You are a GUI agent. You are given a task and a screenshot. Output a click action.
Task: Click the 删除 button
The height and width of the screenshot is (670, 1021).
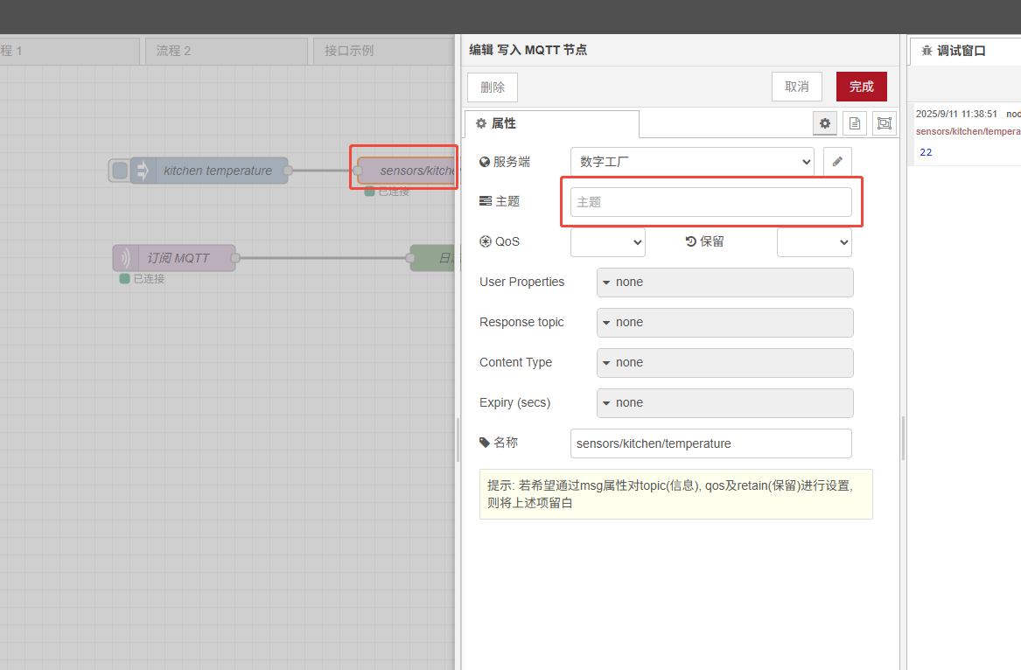point(492,87)
